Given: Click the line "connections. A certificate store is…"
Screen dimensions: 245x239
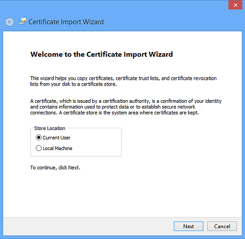Looking at the screenshot, I should [x=114, y=113].
